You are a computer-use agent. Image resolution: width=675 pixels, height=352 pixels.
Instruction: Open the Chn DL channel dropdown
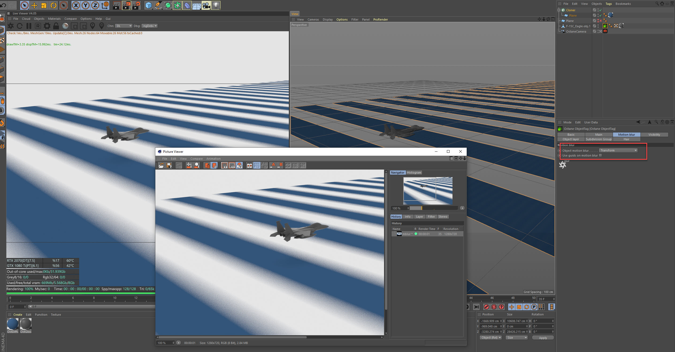[124, 26]
